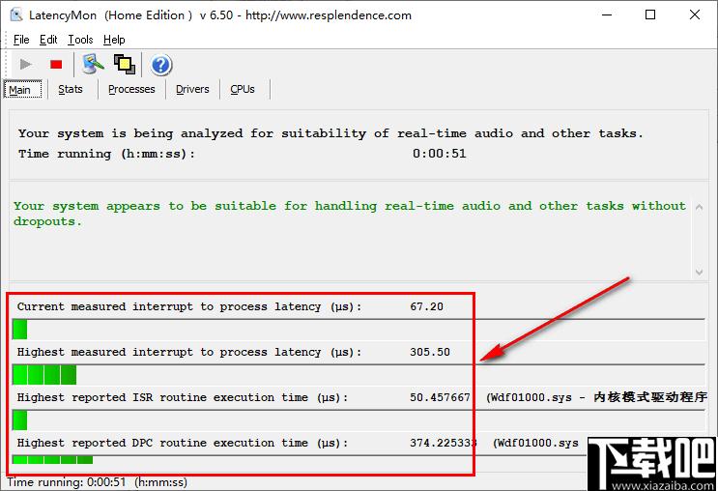Click the Wdf01000.sys driver name on ISR row
This screenshot has height=491, width=718.
pyautogui.click(x=531, y=397)
